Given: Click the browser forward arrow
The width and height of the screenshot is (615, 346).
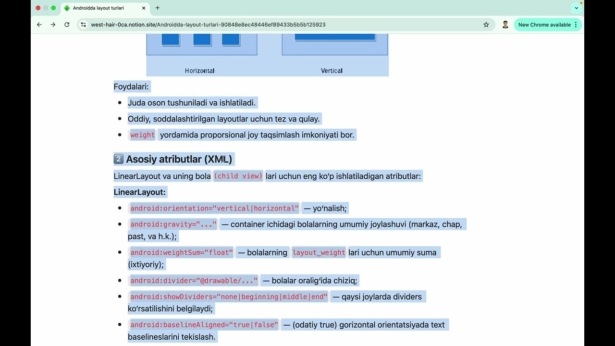Looking at the screenshot, I should tap(53, 25).
